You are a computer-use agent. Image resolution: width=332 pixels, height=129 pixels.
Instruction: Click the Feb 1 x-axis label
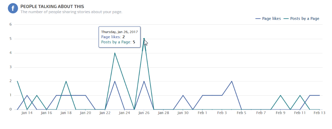pyautogui.click(x=203, y=113)
